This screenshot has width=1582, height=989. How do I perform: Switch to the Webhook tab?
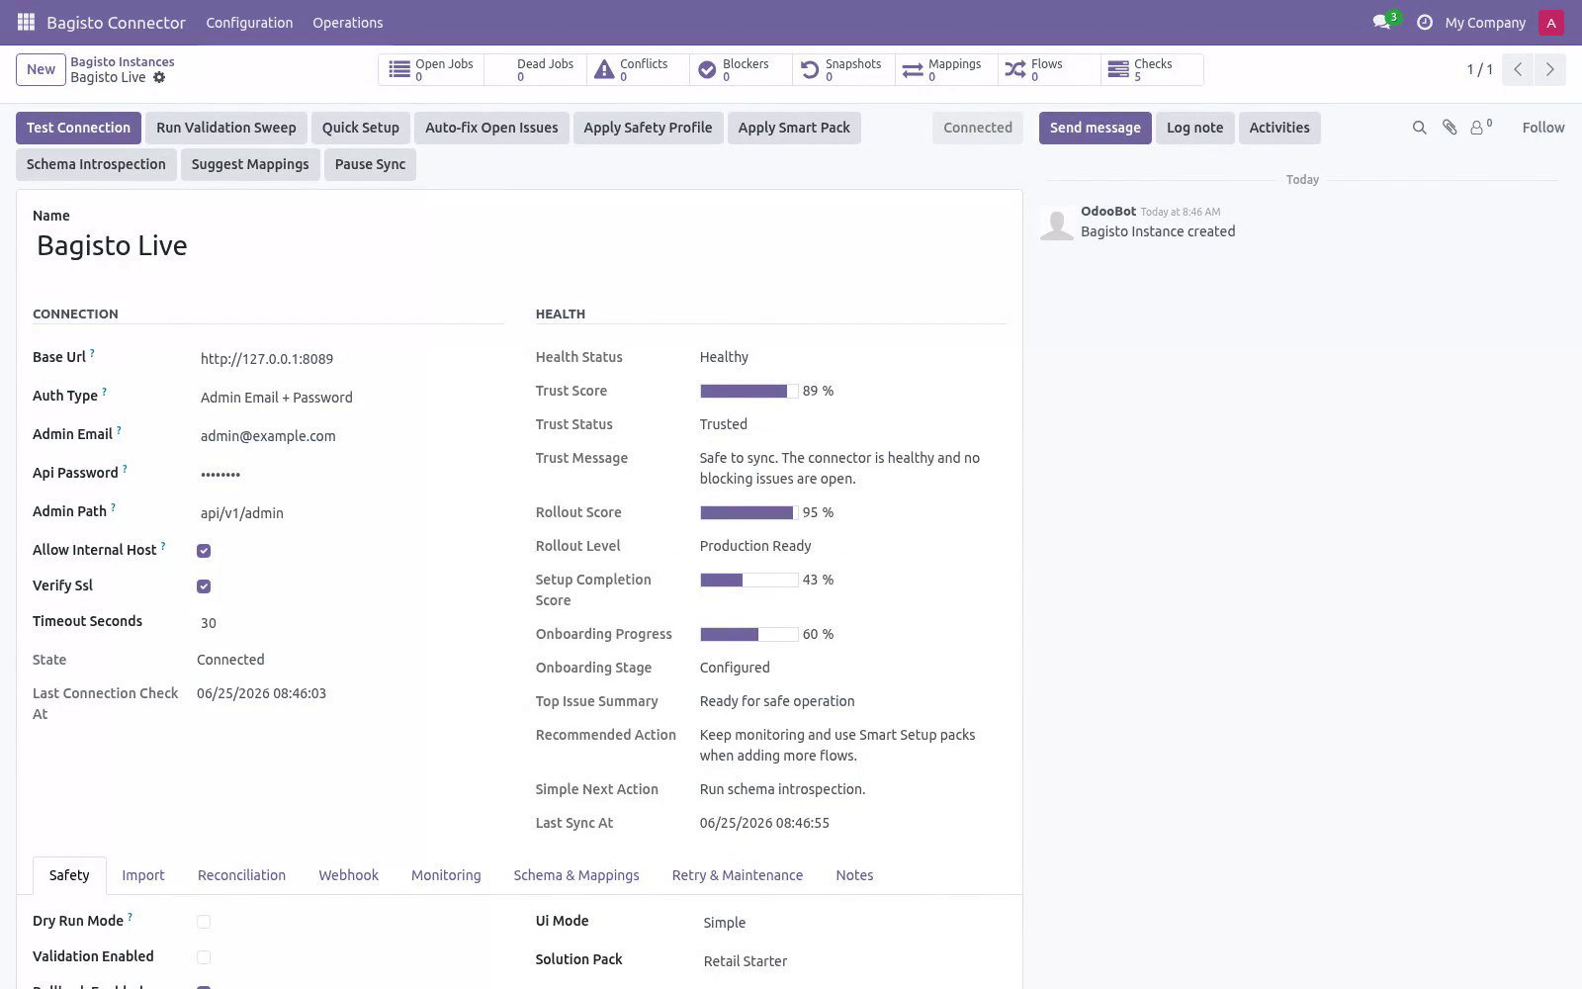click(x=348, y=875)
